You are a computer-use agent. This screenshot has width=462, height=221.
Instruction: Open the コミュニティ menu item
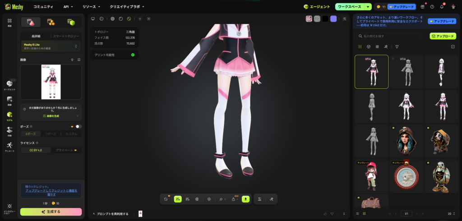tap(43, 6)
